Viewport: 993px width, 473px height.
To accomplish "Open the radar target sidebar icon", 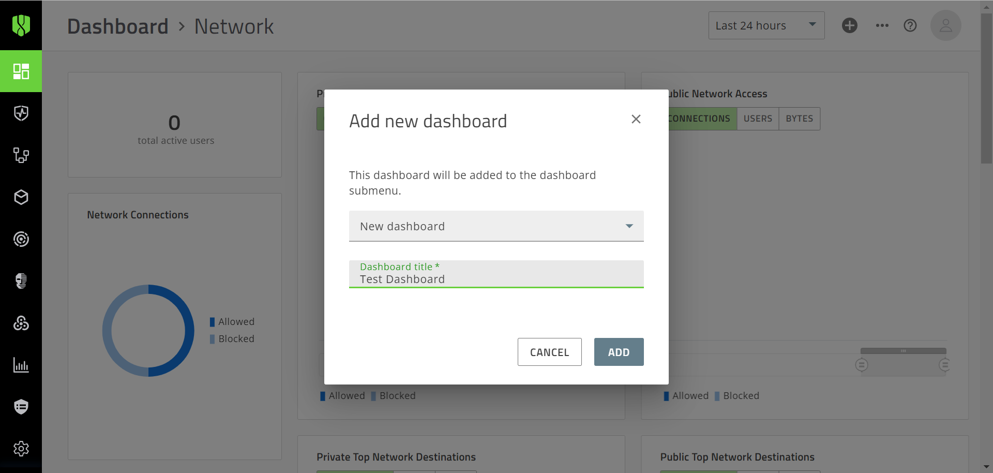I will click(x=21, y=239).
